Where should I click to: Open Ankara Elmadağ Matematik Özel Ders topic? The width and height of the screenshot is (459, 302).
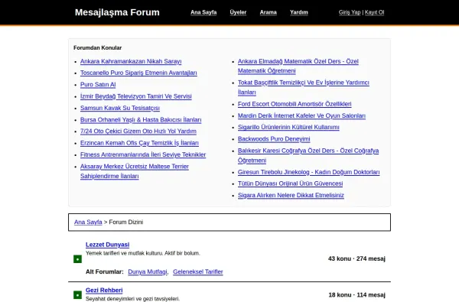tap(298, 66)
